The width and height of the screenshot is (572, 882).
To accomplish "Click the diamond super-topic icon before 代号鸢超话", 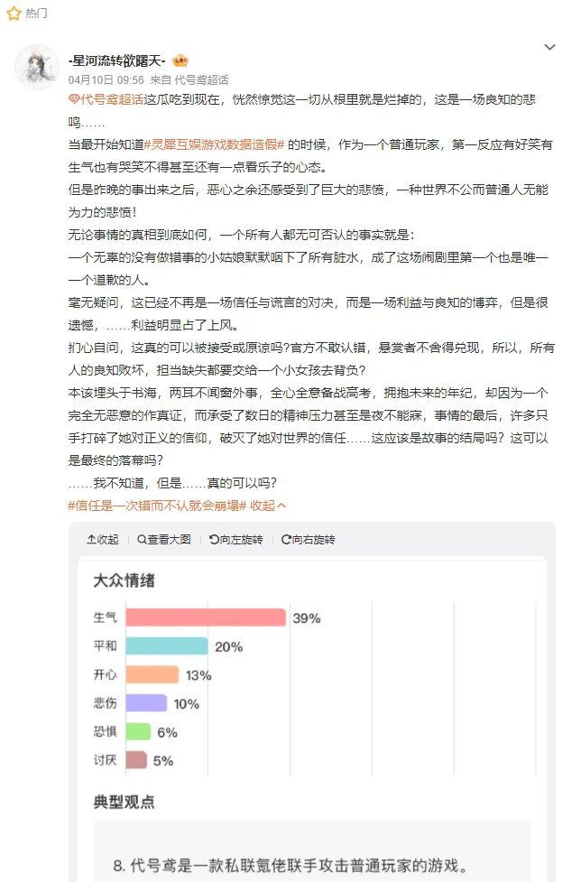I will pyautogui.click(x=74, y=99).
